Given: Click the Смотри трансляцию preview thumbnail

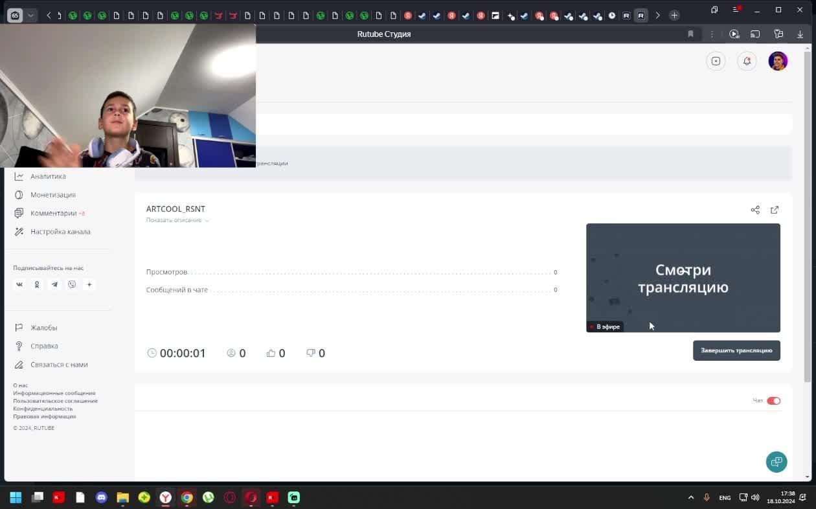Looking at the screenshot, I should pos(683,278).
